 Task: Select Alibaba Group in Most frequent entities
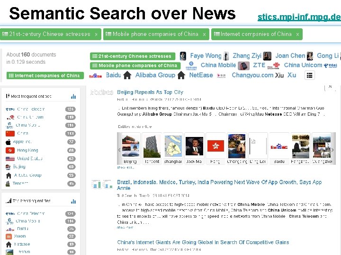pos(27,175)
